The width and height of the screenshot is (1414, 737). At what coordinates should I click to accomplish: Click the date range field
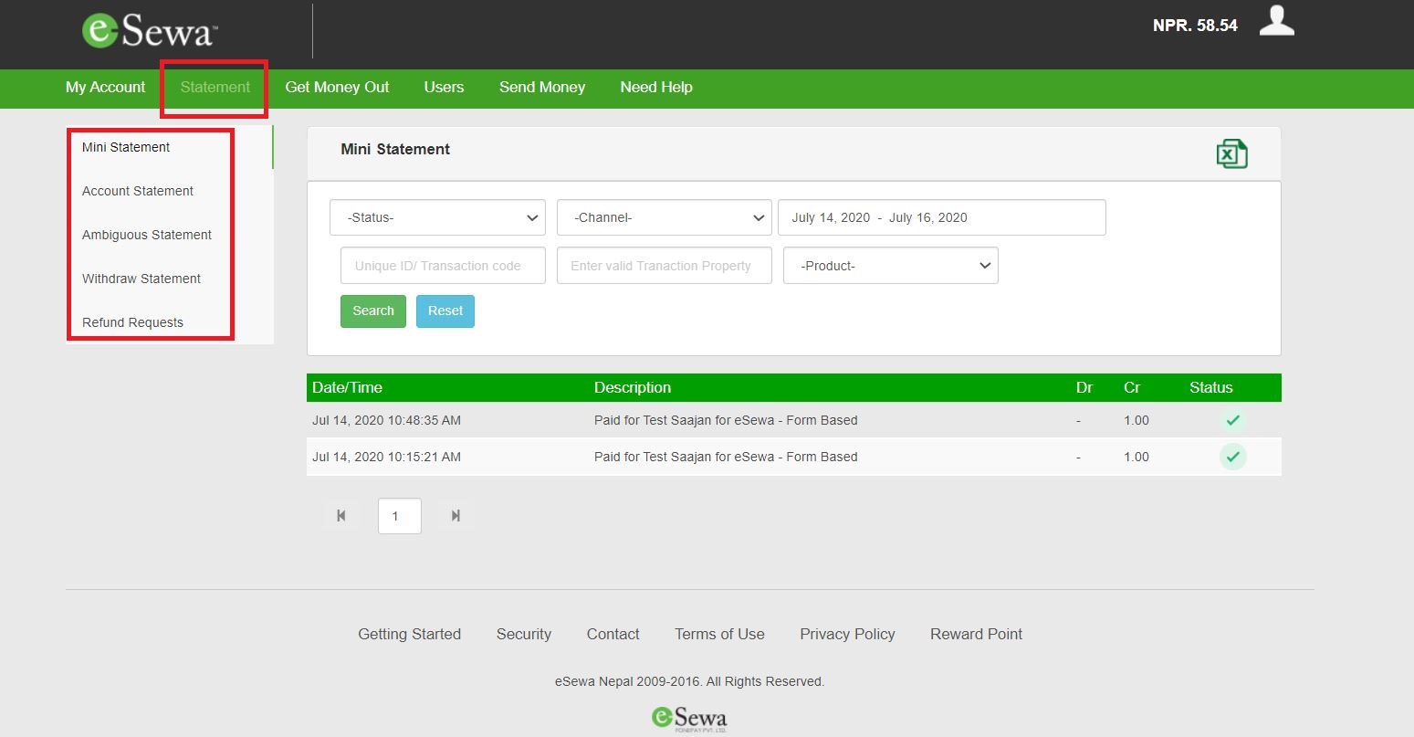(x=941, y=217)
